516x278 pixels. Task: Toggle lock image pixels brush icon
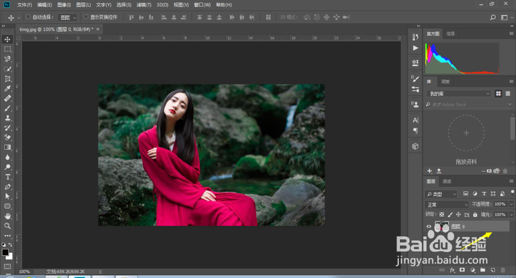(450, 215)
